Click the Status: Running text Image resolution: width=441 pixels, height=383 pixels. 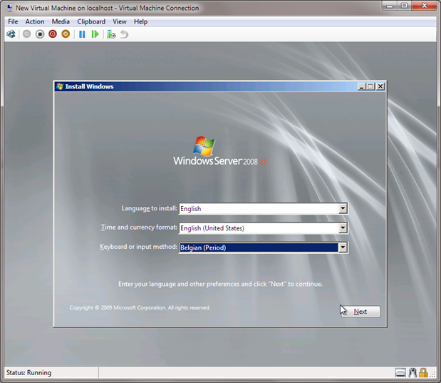(x=28, y=373)
